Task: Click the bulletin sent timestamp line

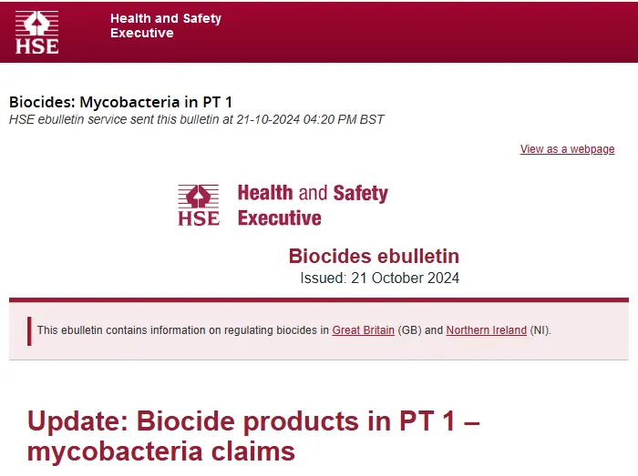Action: tap(196, 119)
